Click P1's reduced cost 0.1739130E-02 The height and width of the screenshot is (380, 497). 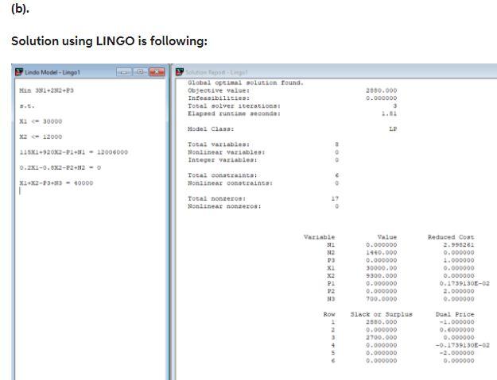[464, 283]
